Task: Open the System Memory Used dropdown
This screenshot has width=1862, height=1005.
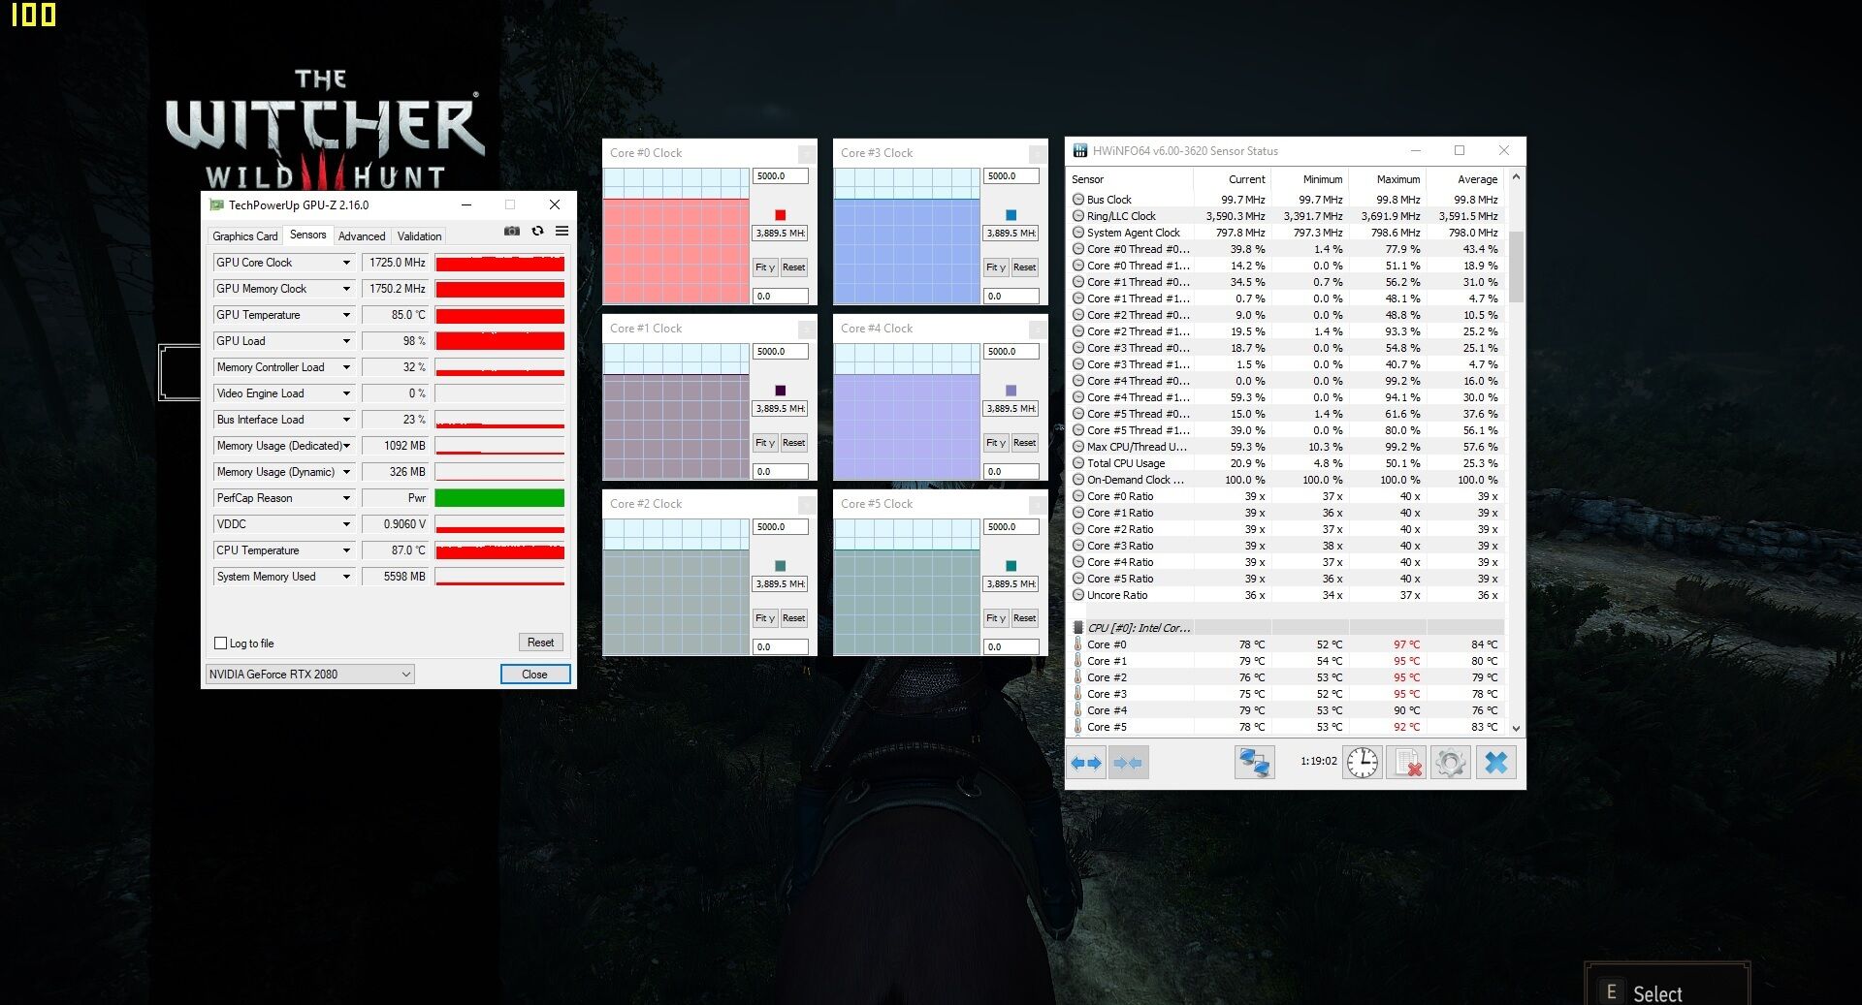Action: pyautogui.click(x=346, y=577)
